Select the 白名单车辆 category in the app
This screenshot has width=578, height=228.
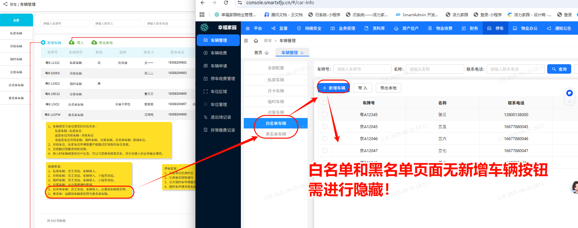276,123
